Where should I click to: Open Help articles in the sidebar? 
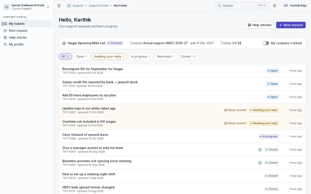click(x=27, y=38)
